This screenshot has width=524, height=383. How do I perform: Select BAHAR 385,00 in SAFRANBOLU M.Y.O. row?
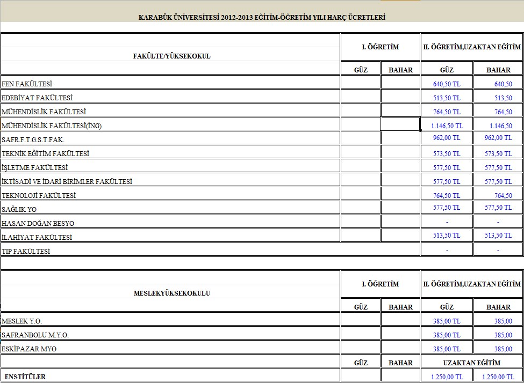503,335
